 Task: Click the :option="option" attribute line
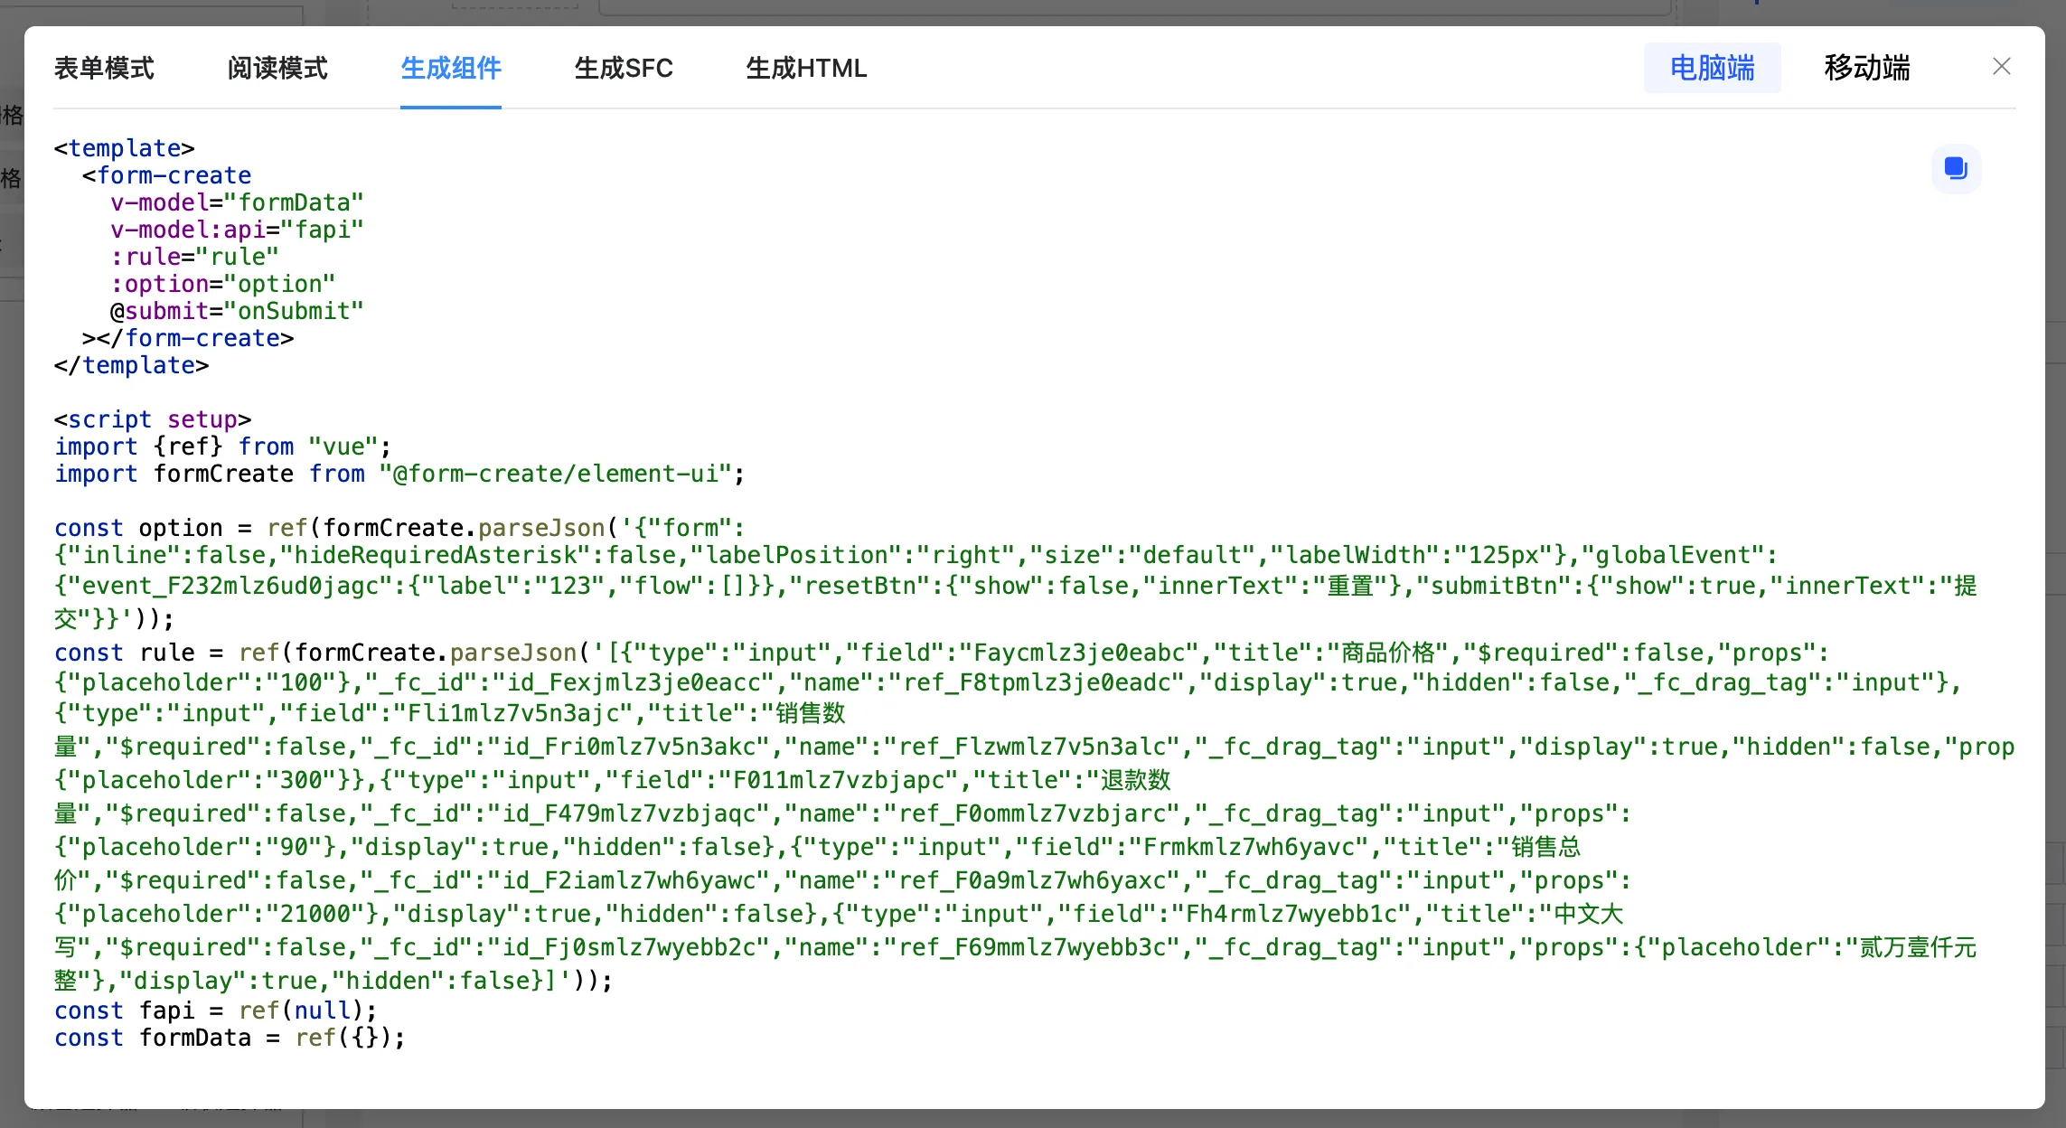point(222,284)
